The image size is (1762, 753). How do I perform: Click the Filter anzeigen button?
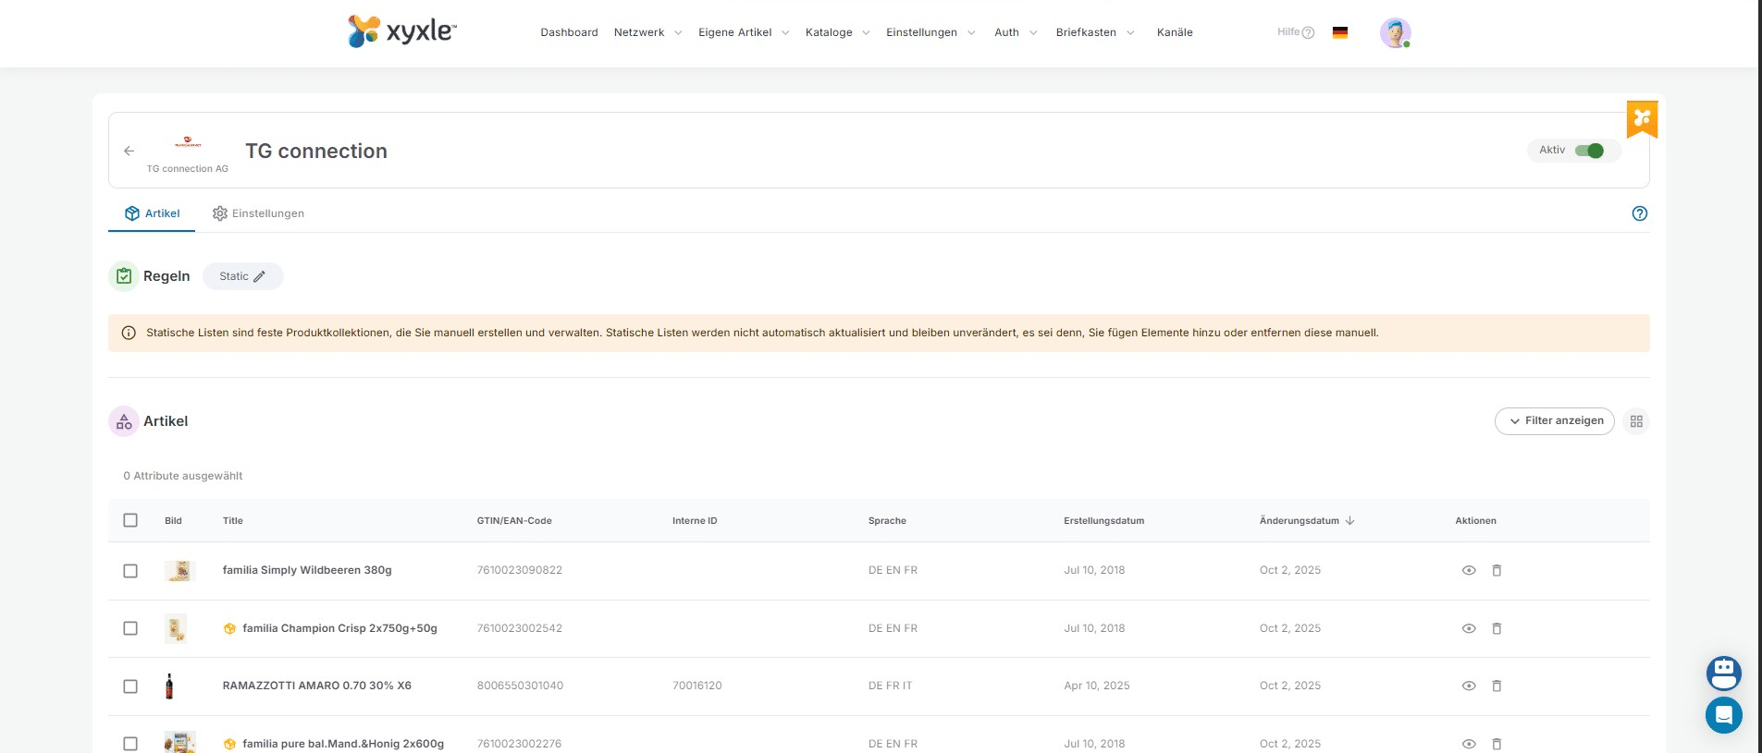pos(1554,421)
